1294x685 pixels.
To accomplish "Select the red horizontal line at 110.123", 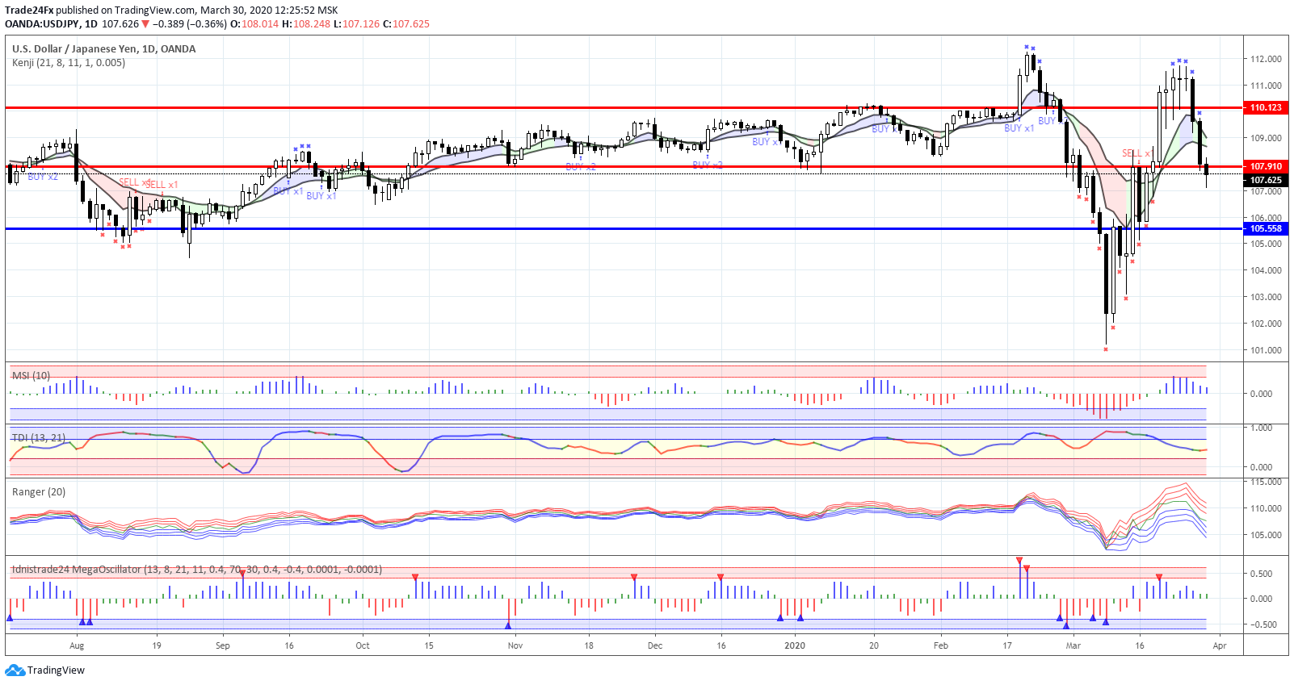I will [x=624, y=107].
